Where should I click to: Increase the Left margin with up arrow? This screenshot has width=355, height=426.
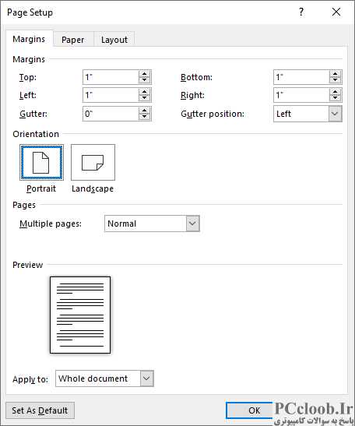coord(145,92)
